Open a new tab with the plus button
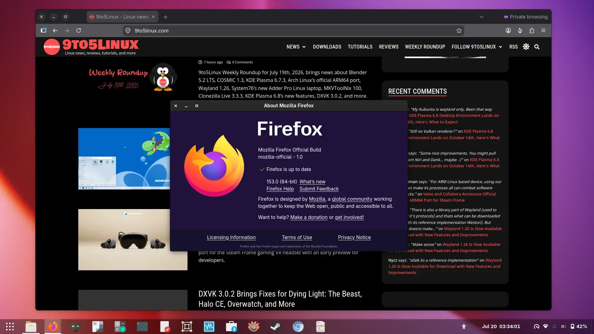The image size is (594, 334). click(166, 17)
